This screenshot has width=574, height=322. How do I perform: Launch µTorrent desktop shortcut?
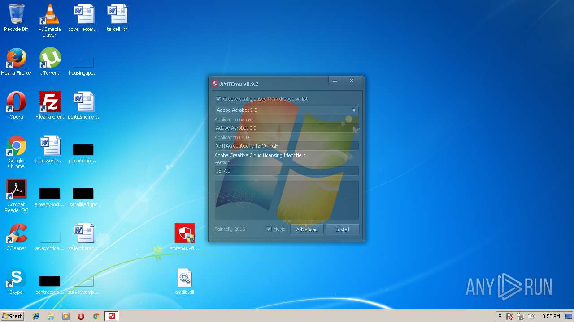click(49, 62)
